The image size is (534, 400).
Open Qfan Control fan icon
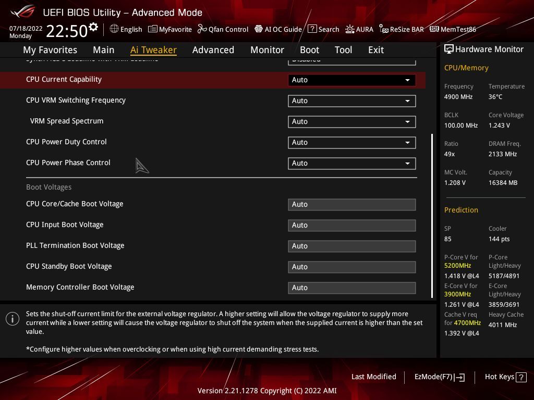click(x=202, y=29)
